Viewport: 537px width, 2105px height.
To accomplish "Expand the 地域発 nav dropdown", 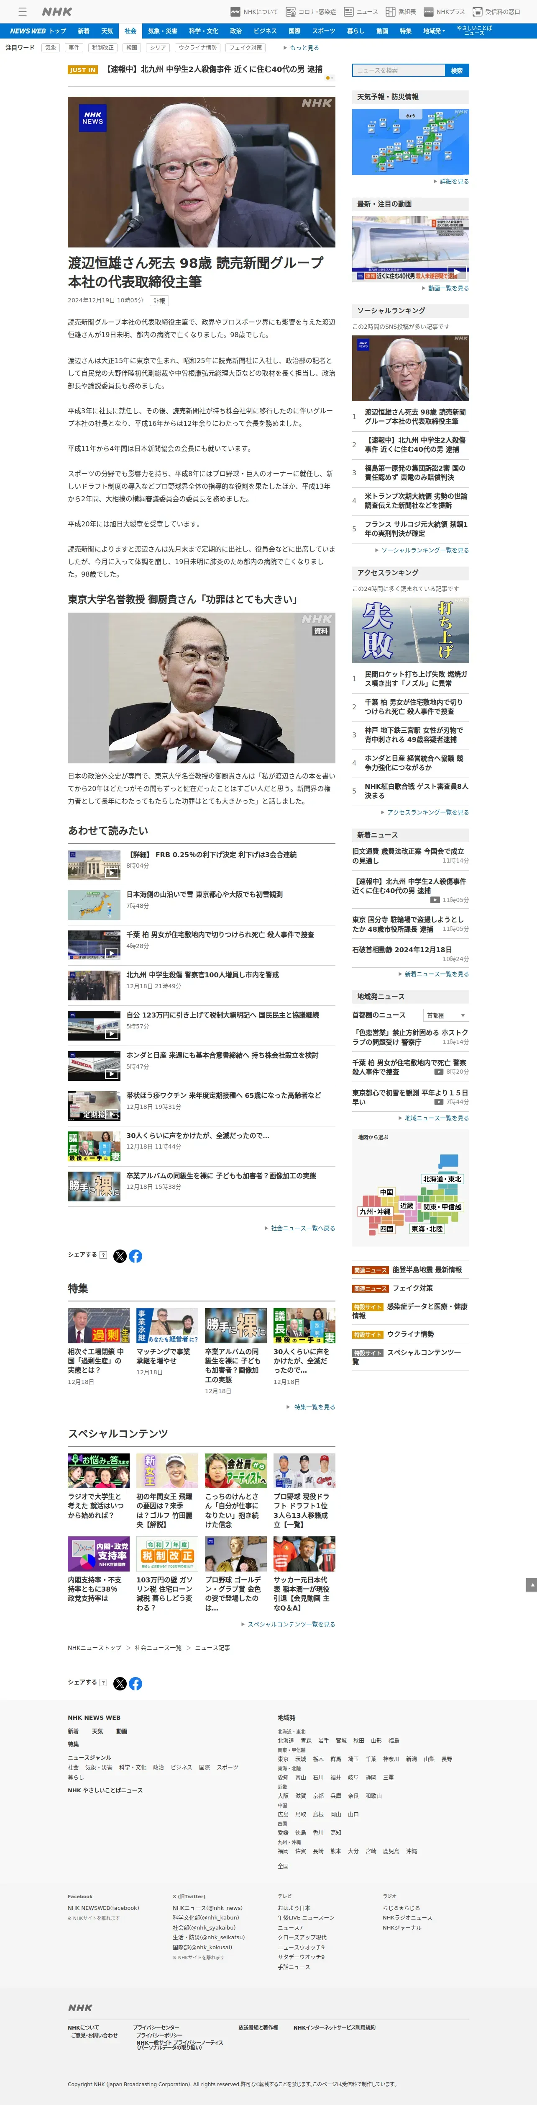I will 434,31.
